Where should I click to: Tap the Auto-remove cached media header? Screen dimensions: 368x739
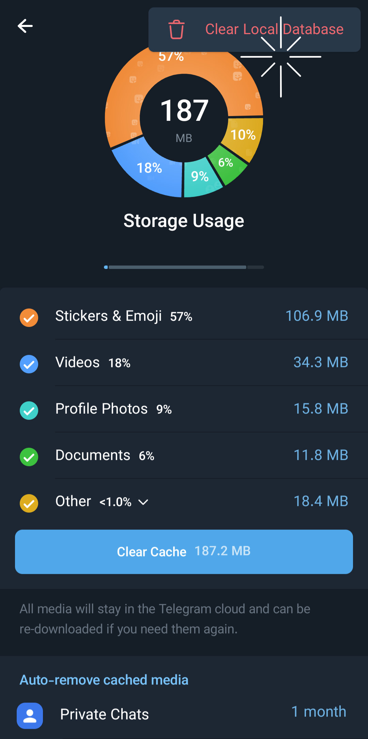click(x=104, y=680)
